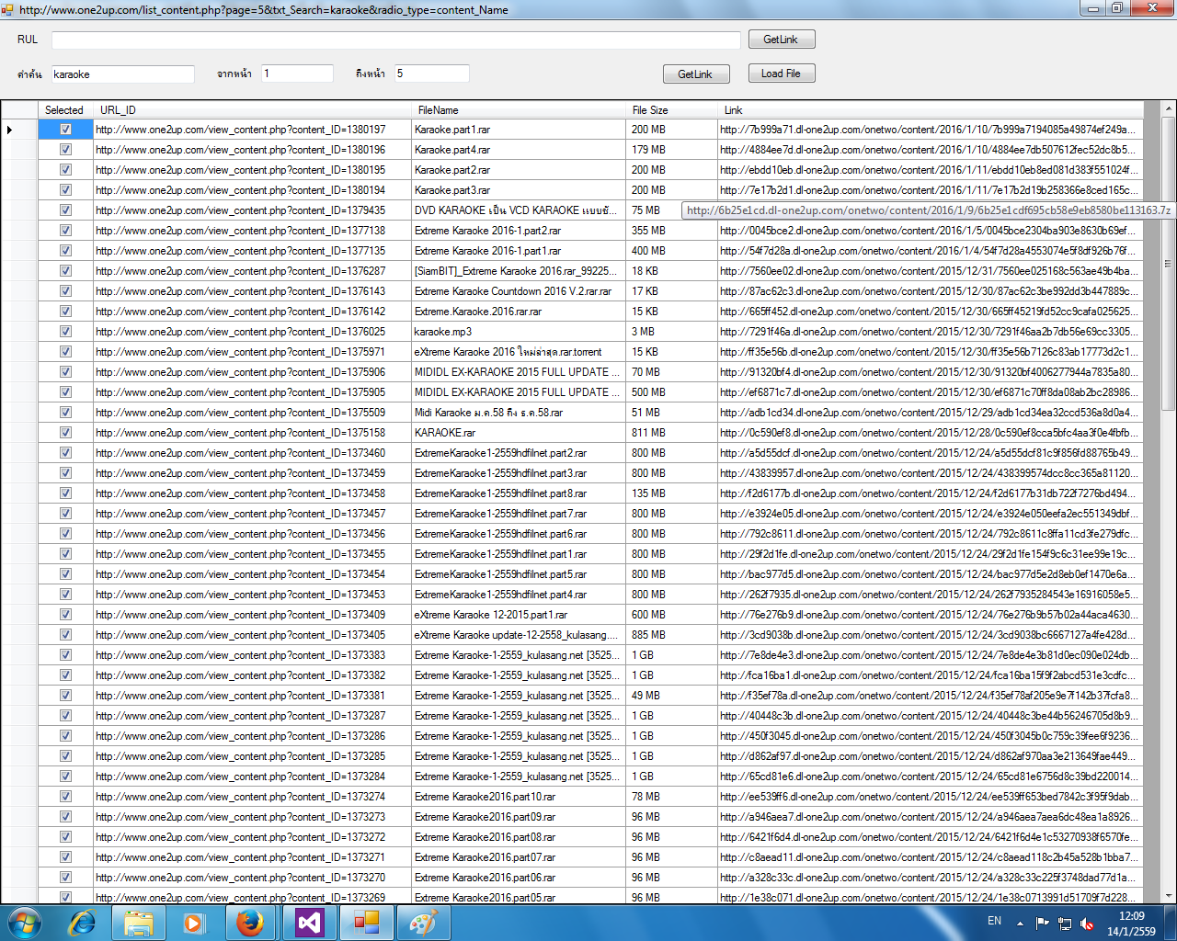
Task: Select the link cell starting http://0c590ef8
Action: (x=930, y=433)
